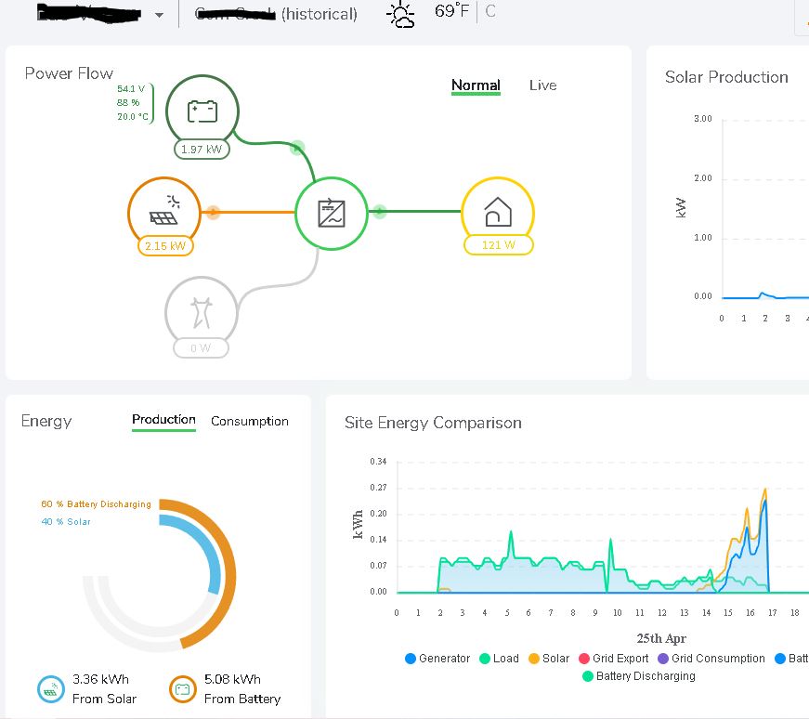Click the From Solar energy icon
809x719 pixels.
click(50, 689)
